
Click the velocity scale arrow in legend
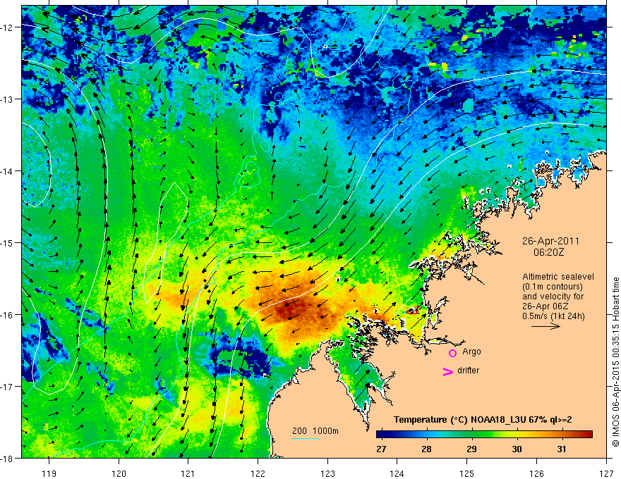pos(545,326)
